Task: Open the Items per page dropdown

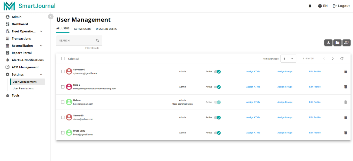Action: click(288, 59)
